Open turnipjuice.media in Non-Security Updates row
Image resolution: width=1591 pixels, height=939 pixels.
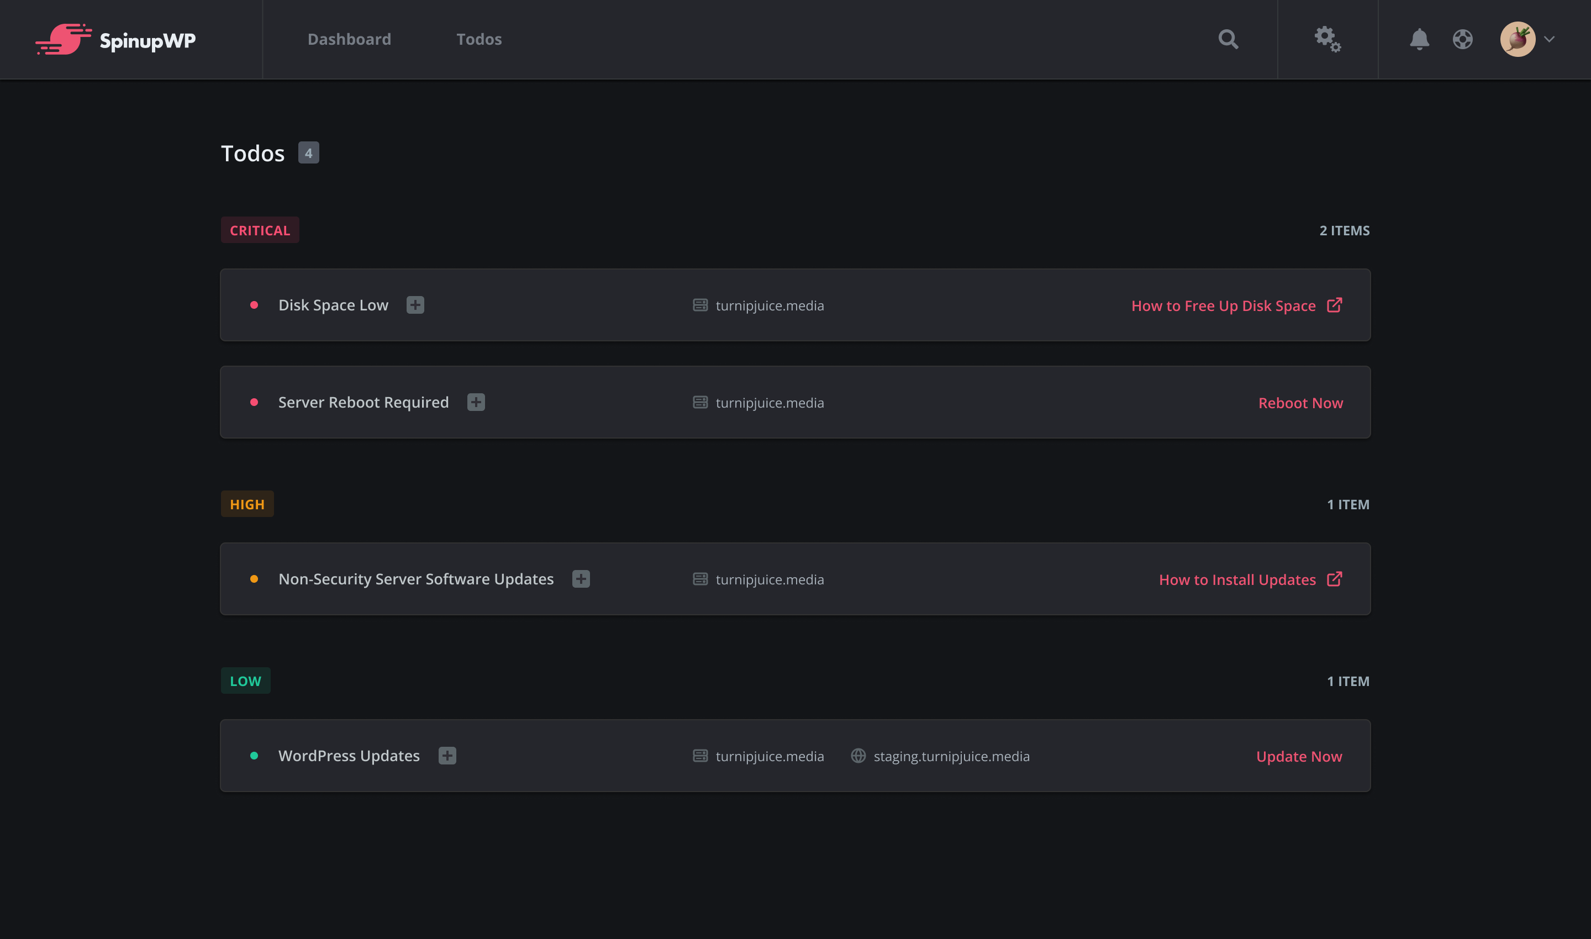click(770, 579)
